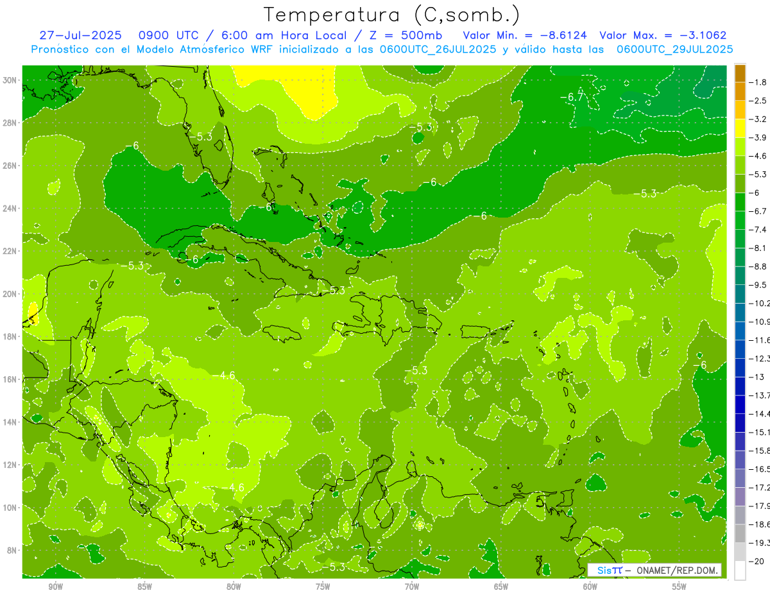Click the "8N" latitude axis label

(x=12, y=550)
